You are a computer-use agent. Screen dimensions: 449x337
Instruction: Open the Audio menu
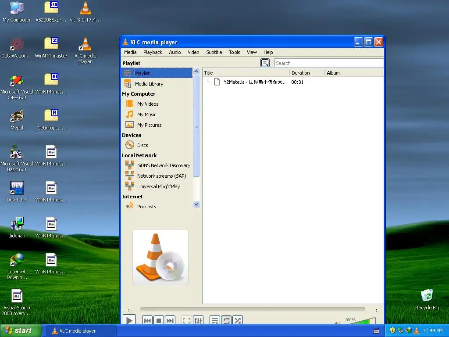(175, 52)
